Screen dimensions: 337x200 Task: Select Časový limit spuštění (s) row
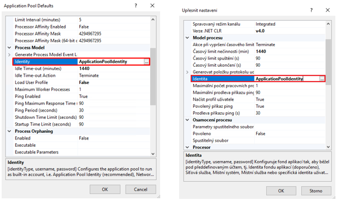[258, 58]
